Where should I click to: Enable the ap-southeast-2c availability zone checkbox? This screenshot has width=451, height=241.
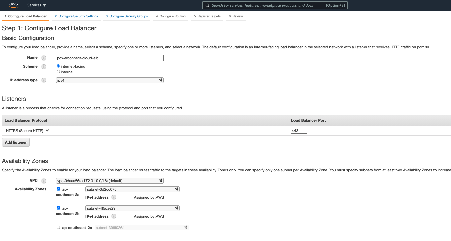58,227
